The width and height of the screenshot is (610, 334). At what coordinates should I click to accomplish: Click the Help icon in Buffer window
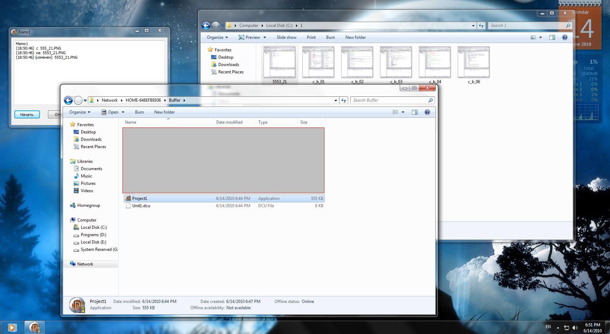coord(427,112)
